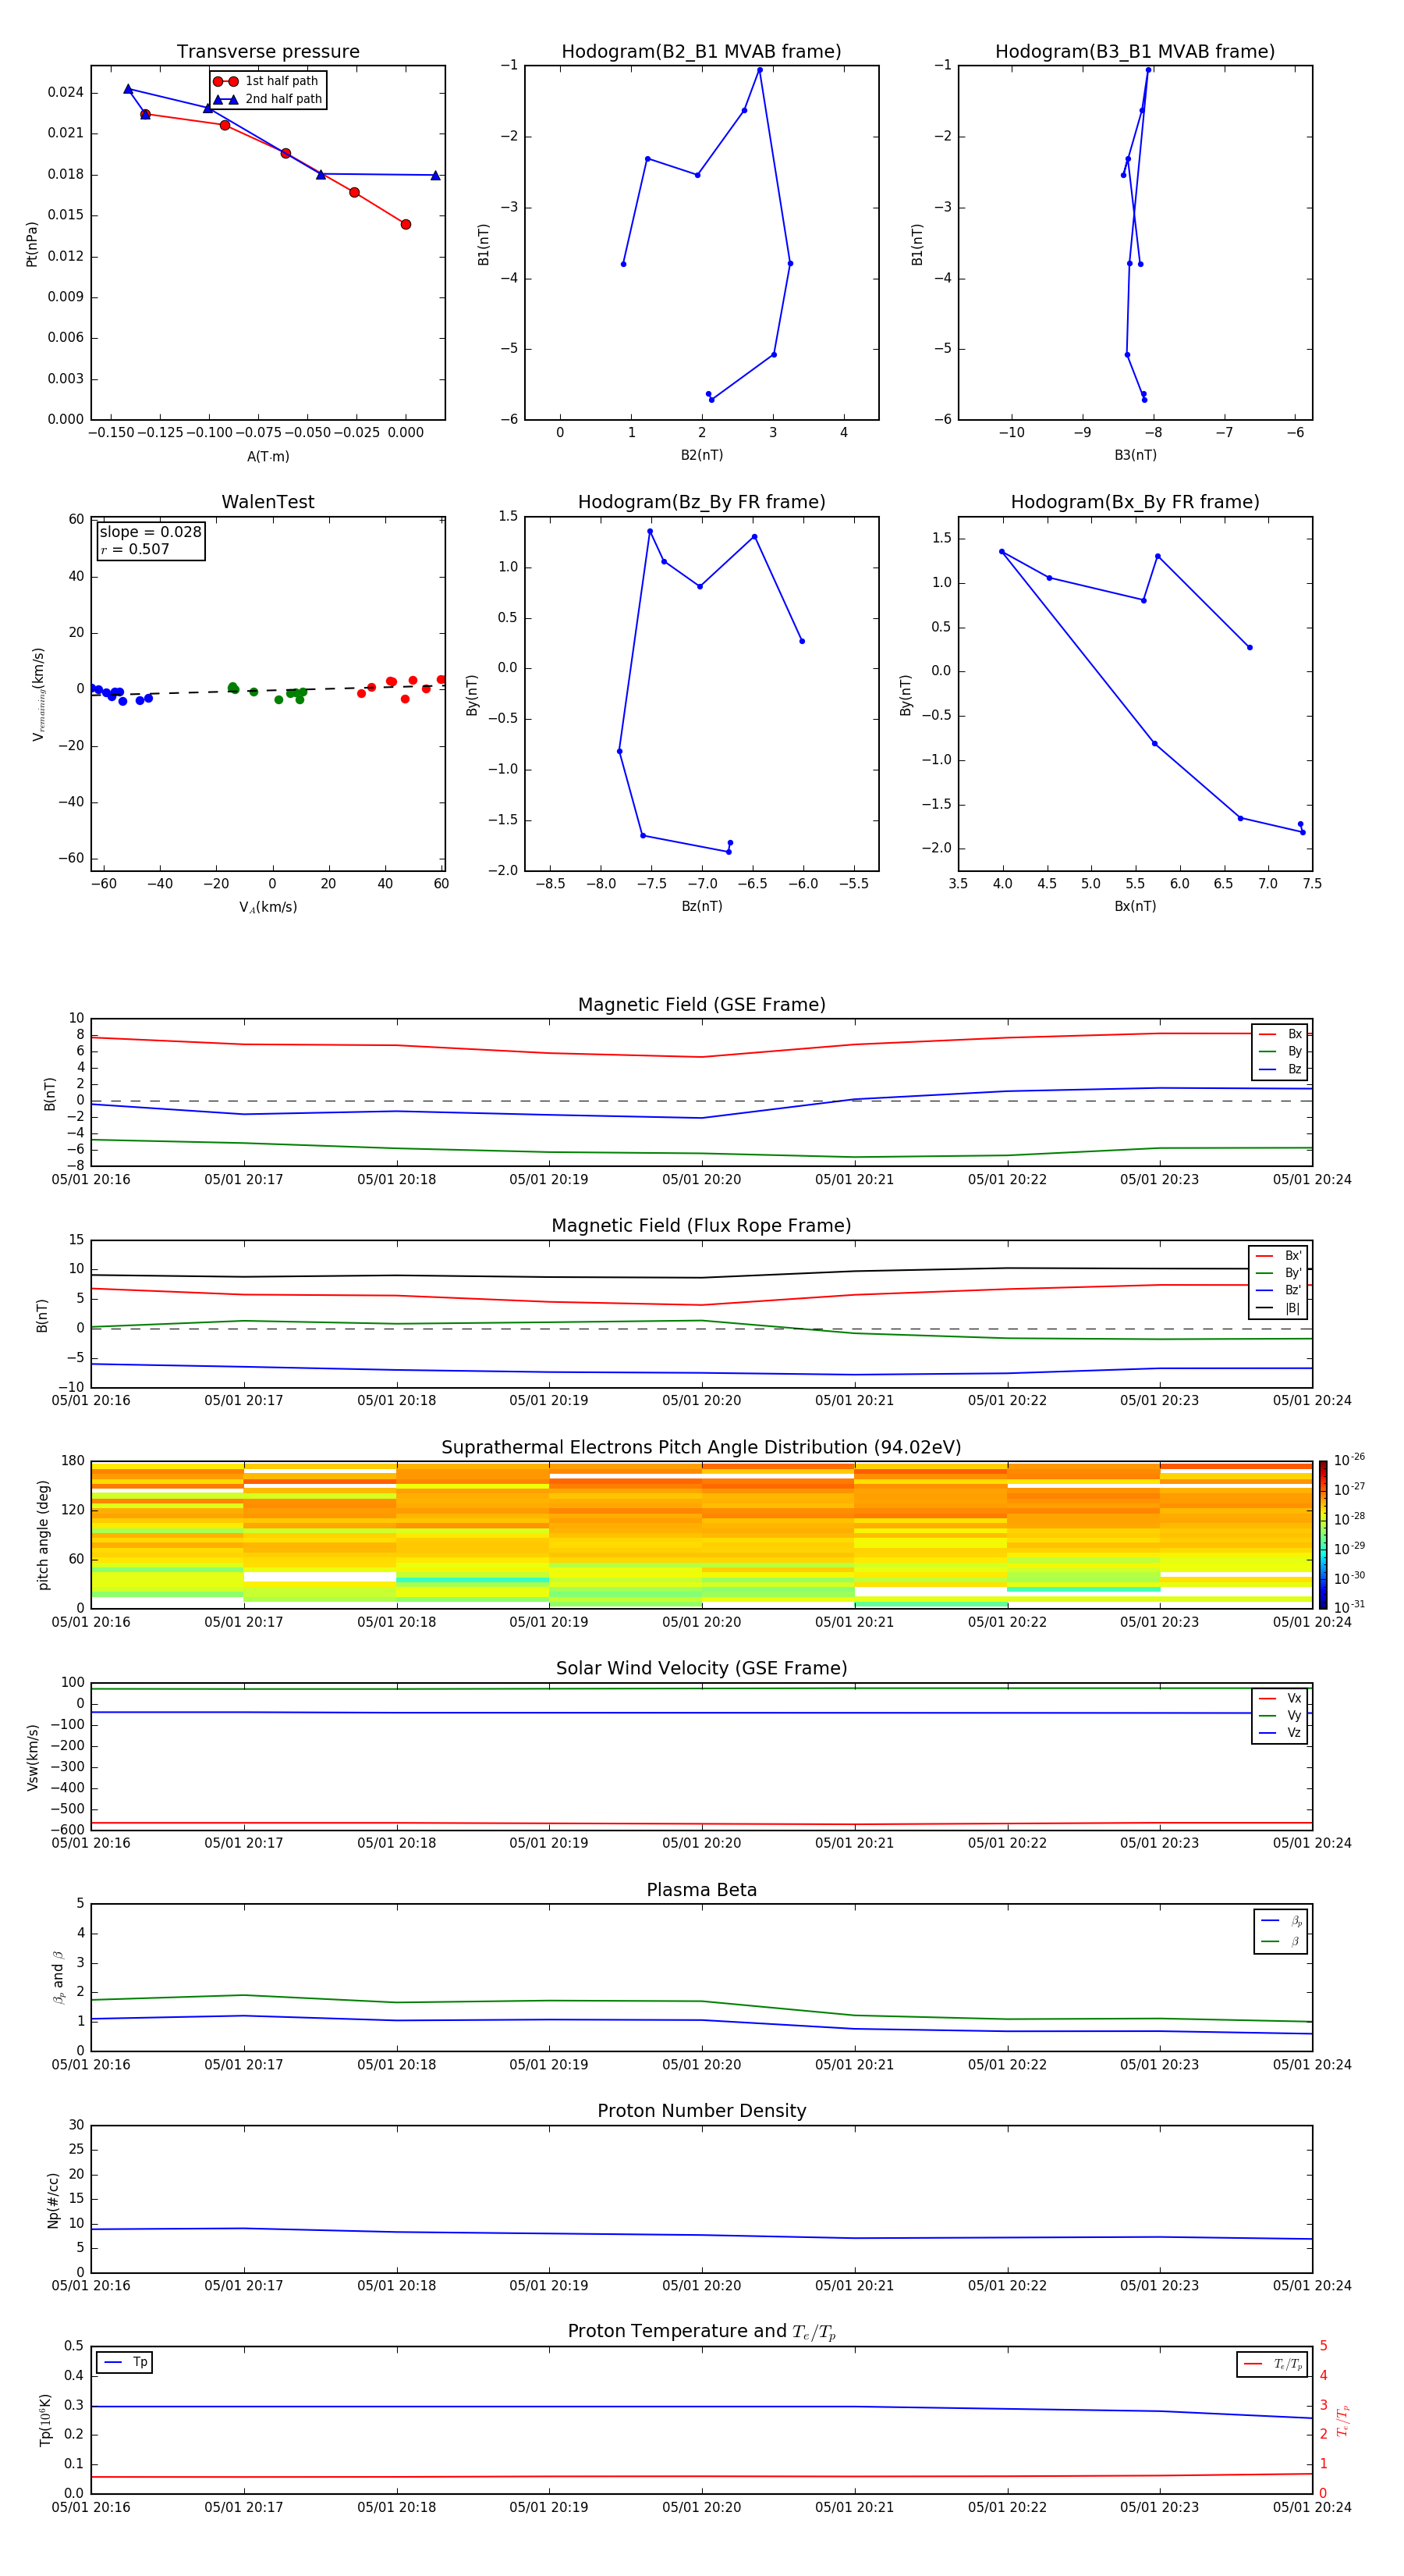The image size is (1404, 2576).
Task: Click 'VA(km/s)' x-axis label
Action: tap(268, 907)
